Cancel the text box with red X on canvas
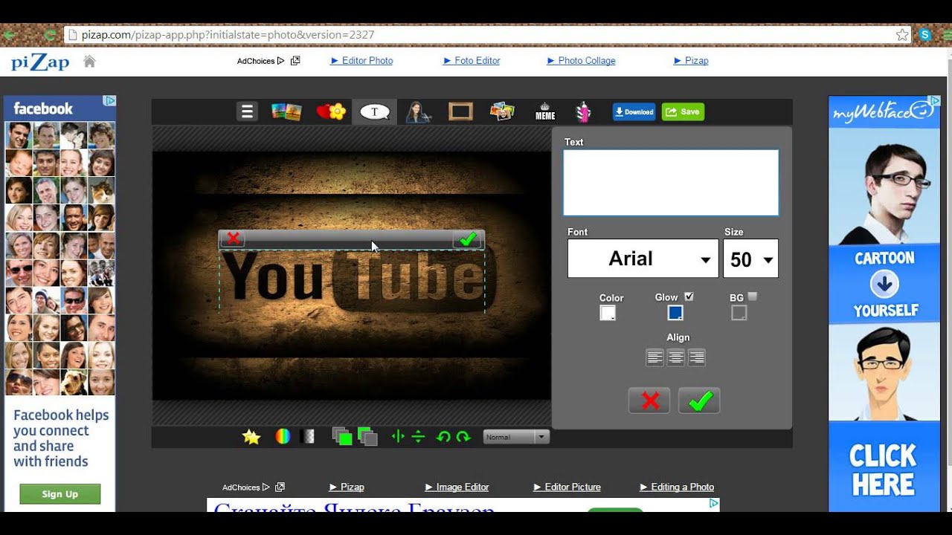 tap(234, 239)
